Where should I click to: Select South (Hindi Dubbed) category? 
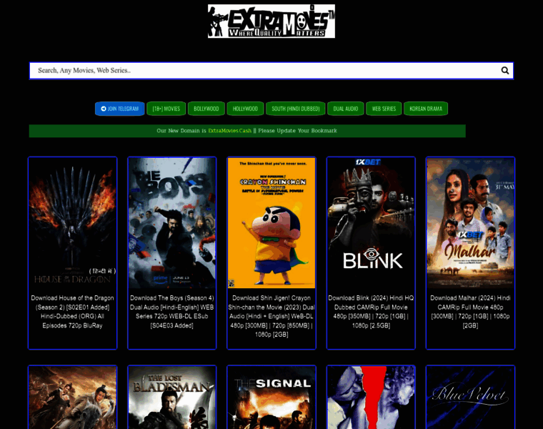click(x=295, y=109)
